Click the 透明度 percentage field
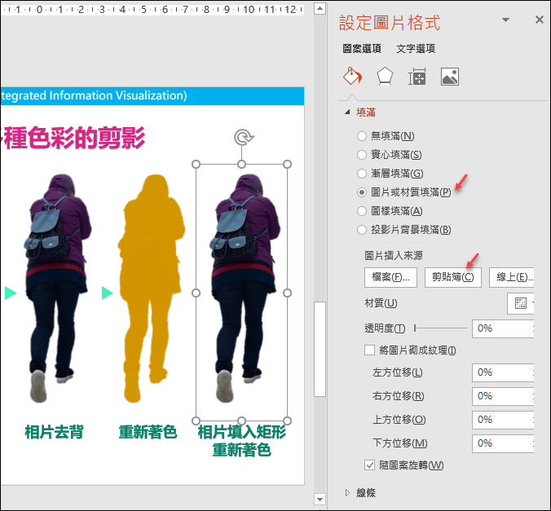This screenshot has width=551, height=511. pos(503,328)
